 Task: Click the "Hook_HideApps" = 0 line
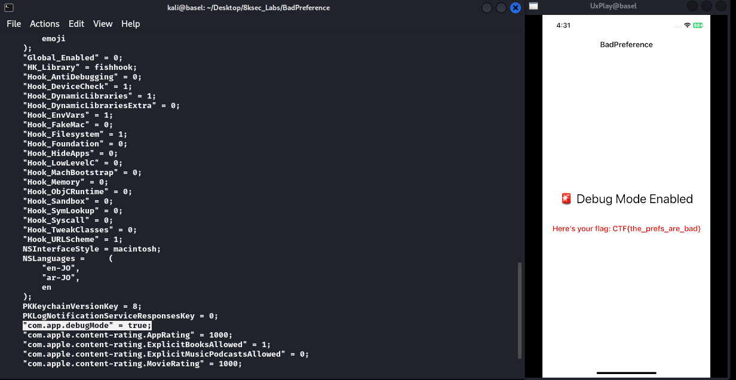tap(70, 154)
